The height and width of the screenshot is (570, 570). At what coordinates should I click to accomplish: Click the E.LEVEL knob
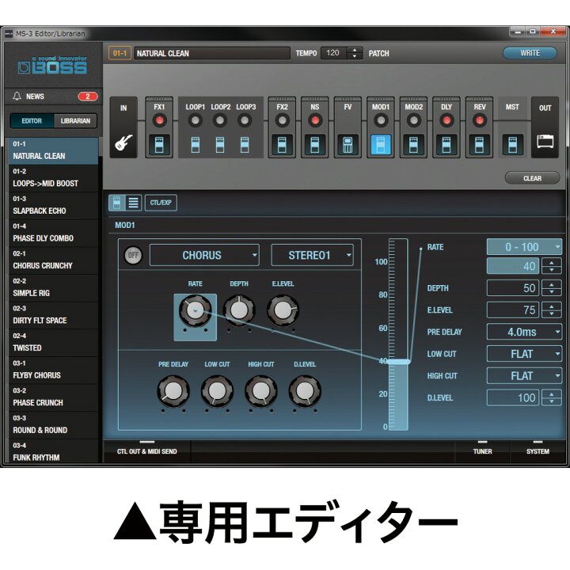(283, 310)
